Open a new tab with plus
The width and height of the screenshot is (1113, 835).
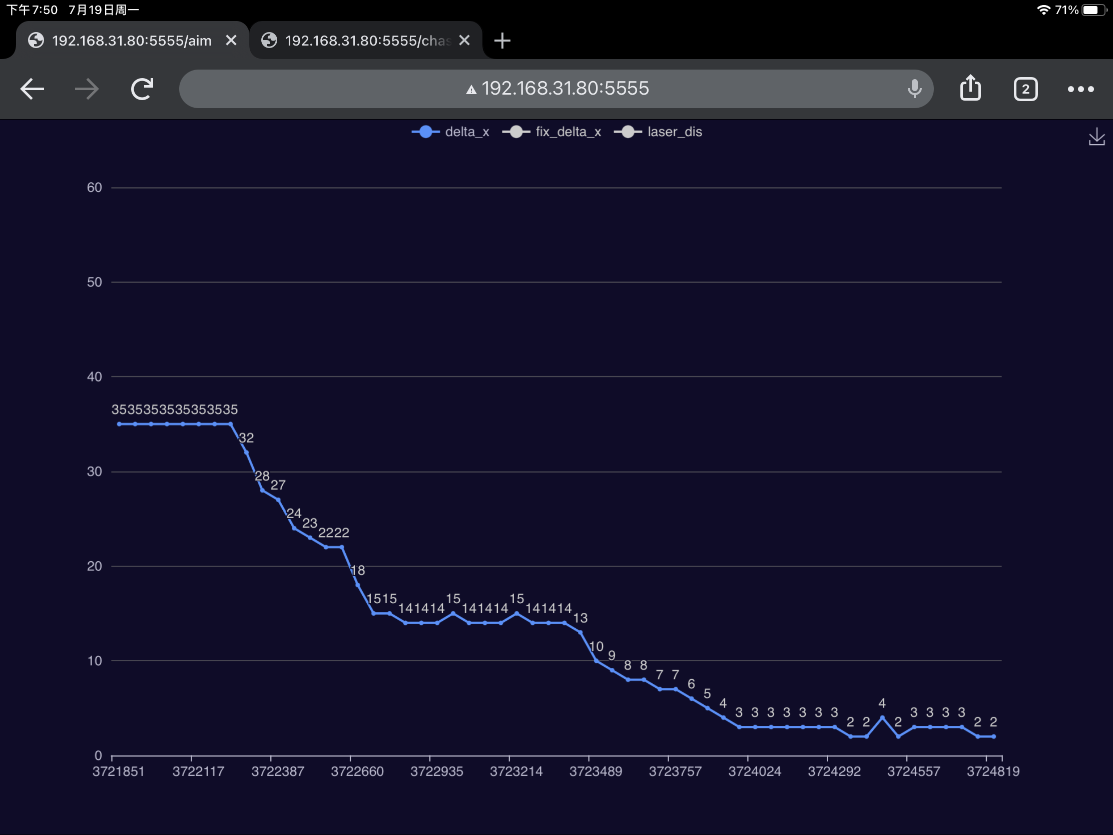[501, 41]
